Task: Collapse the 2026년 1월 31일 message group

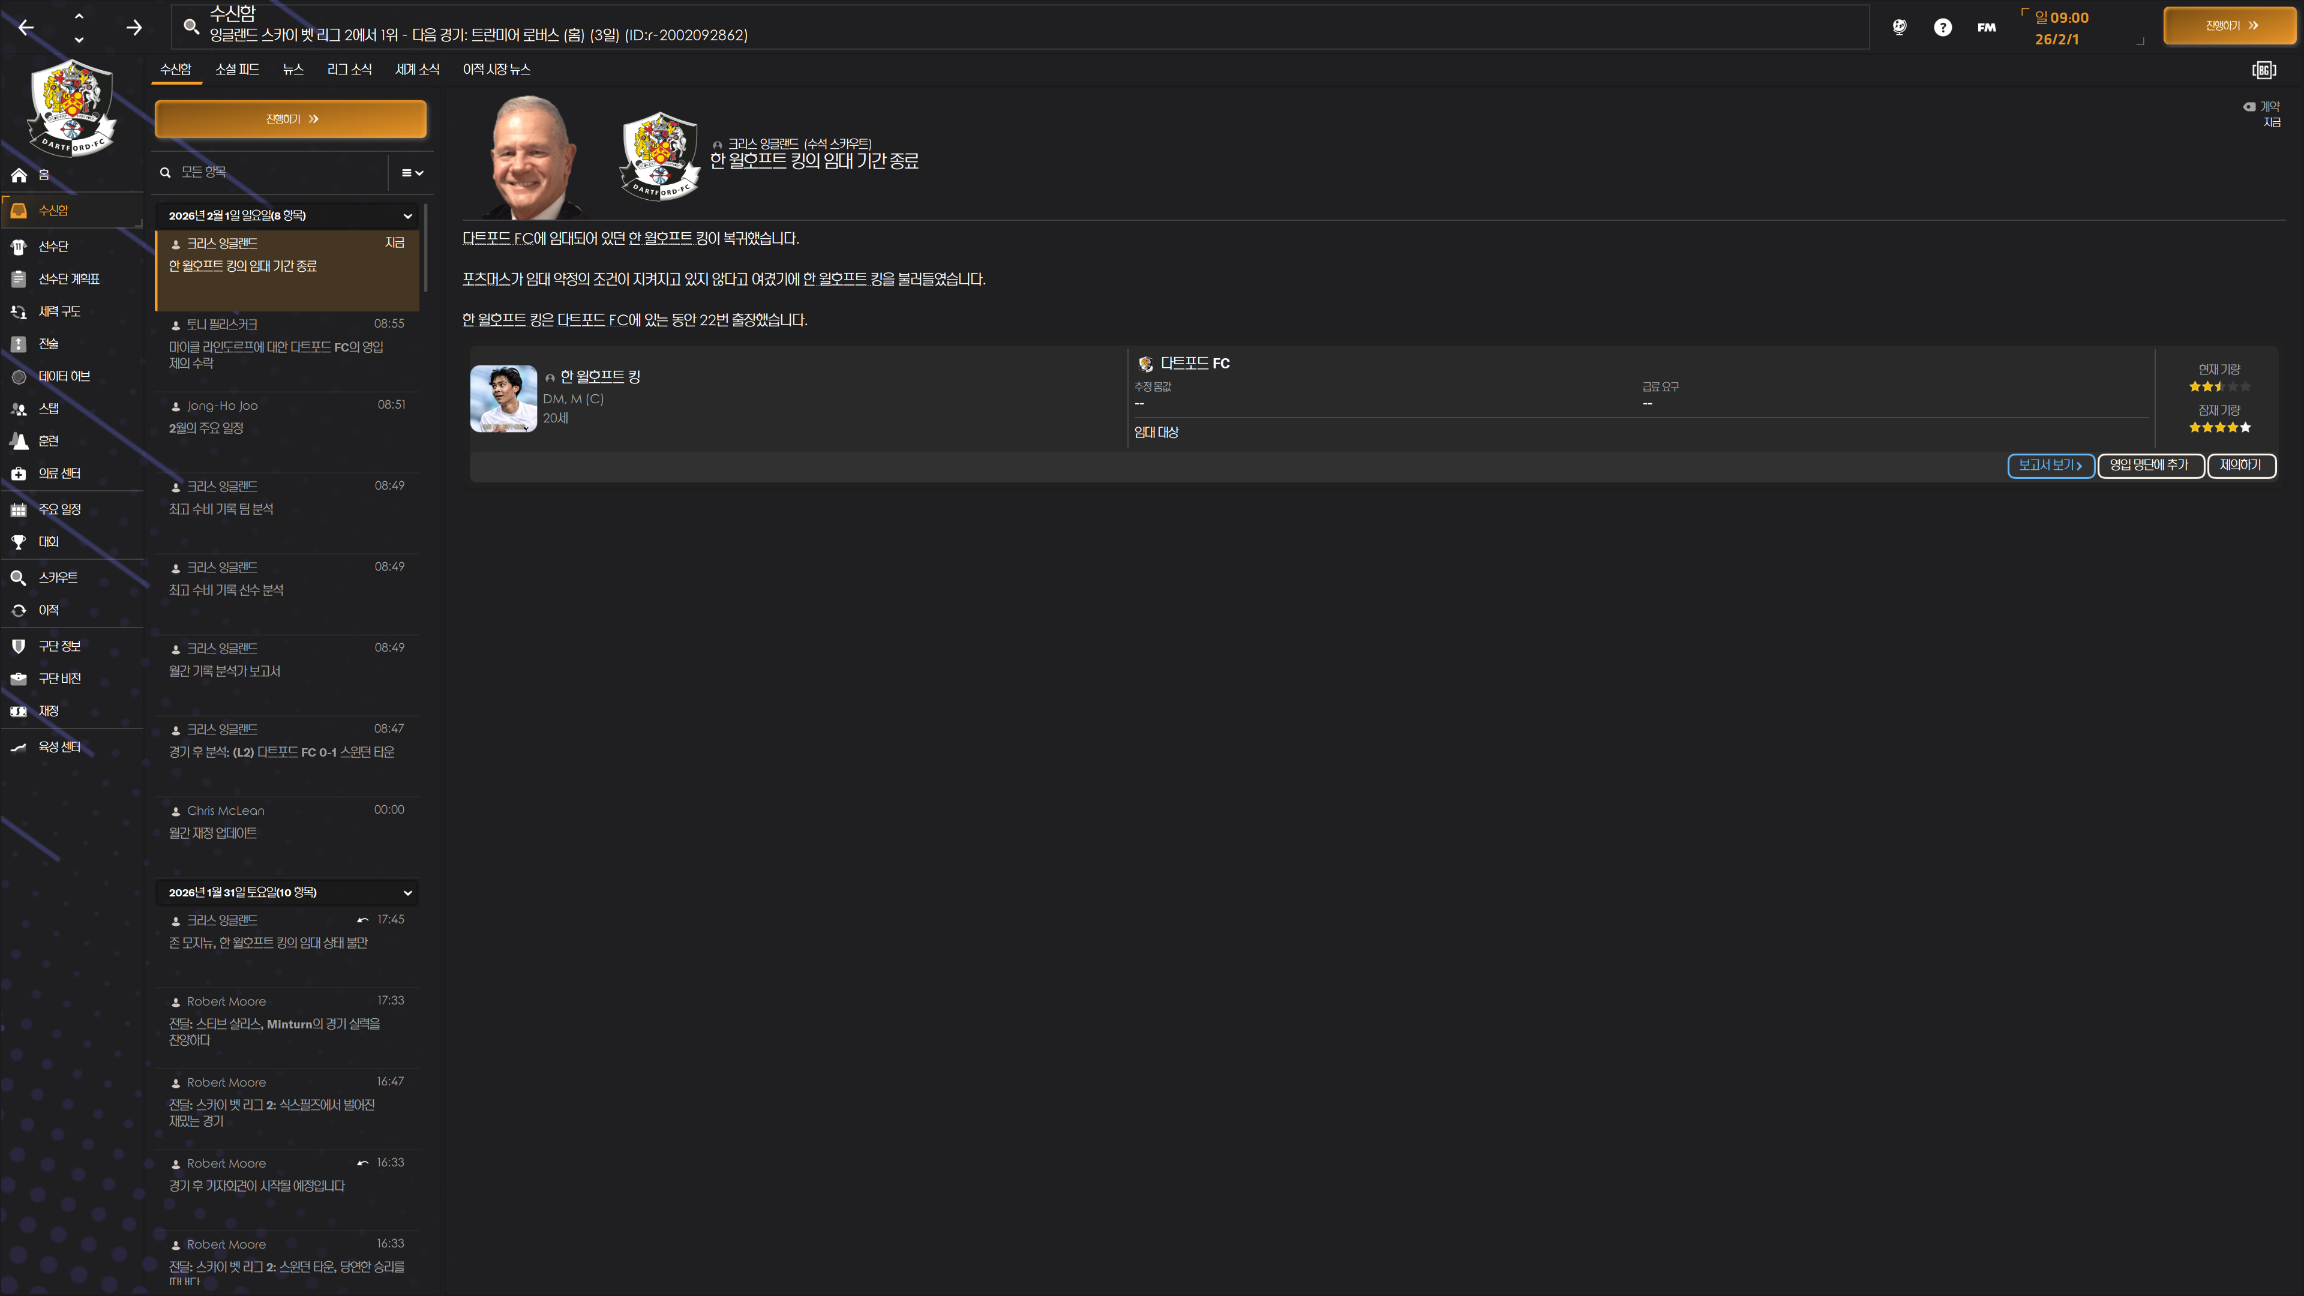Action: pos(408,893)
